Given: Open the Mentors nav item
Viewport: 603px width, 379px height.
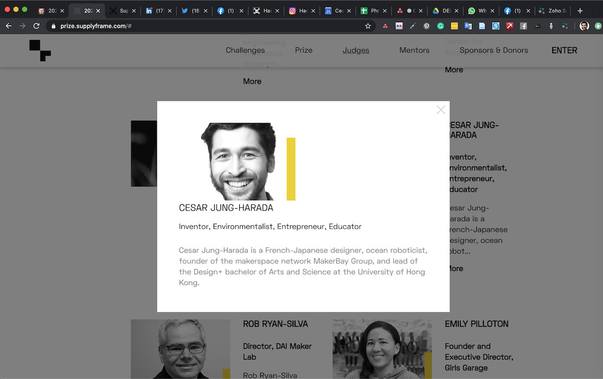Looking at the screenshot, I should [415, 50].
